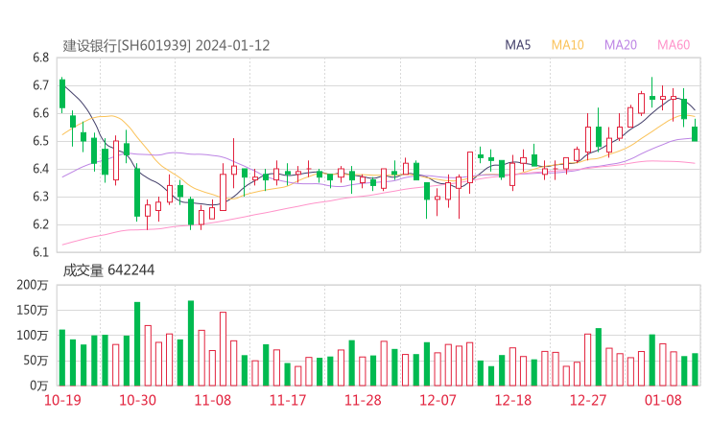710x422 pixels.
Task: Click the 01-08 date label
Action: 663,400
